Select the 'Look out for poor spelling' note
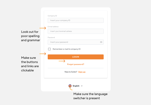151x105 pixels. (31, 36)
